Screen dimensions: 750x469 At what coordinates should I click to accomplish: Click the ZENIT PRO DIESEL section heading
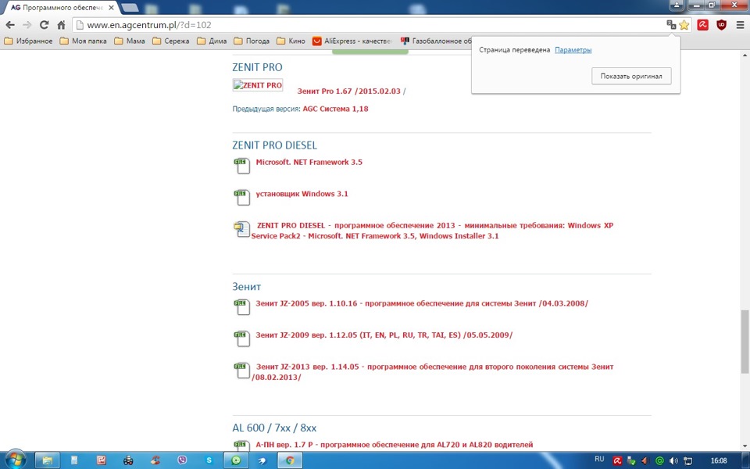(274, 145)
